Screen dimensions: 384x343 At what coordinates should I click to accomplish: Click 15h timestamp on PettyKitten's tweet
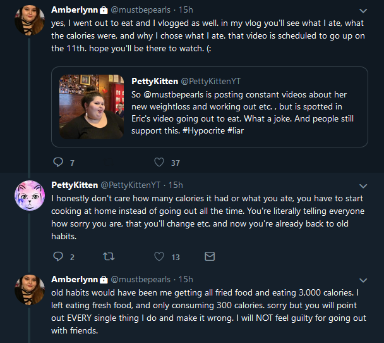(x=176, y=185)
